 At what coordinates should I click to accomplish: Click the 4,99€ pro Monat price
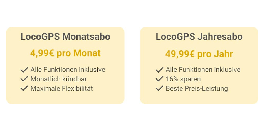65,53
